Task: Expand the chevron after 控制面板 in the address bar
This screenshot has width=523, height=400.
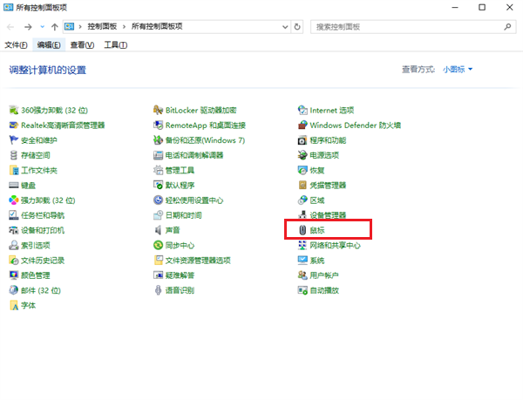Action: [x=124, y=27]
